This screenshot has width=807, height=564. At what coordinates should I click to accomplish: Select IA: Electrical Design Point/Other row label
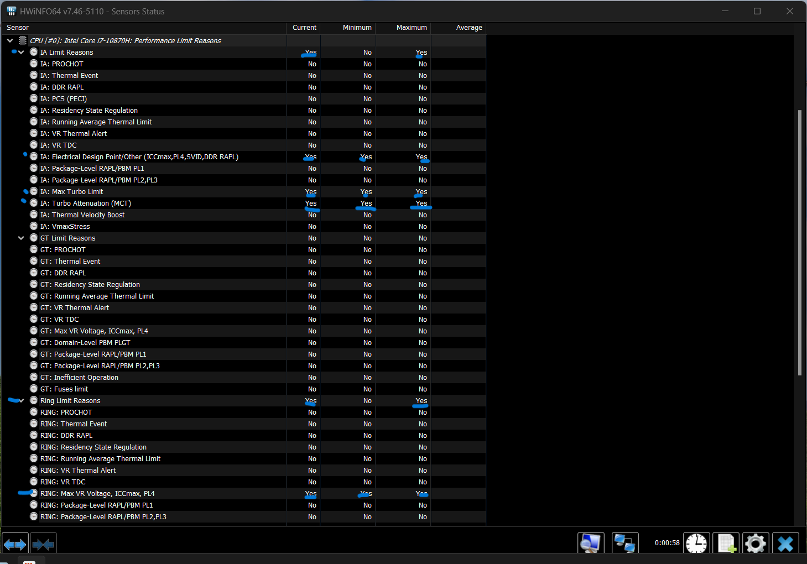139,156
